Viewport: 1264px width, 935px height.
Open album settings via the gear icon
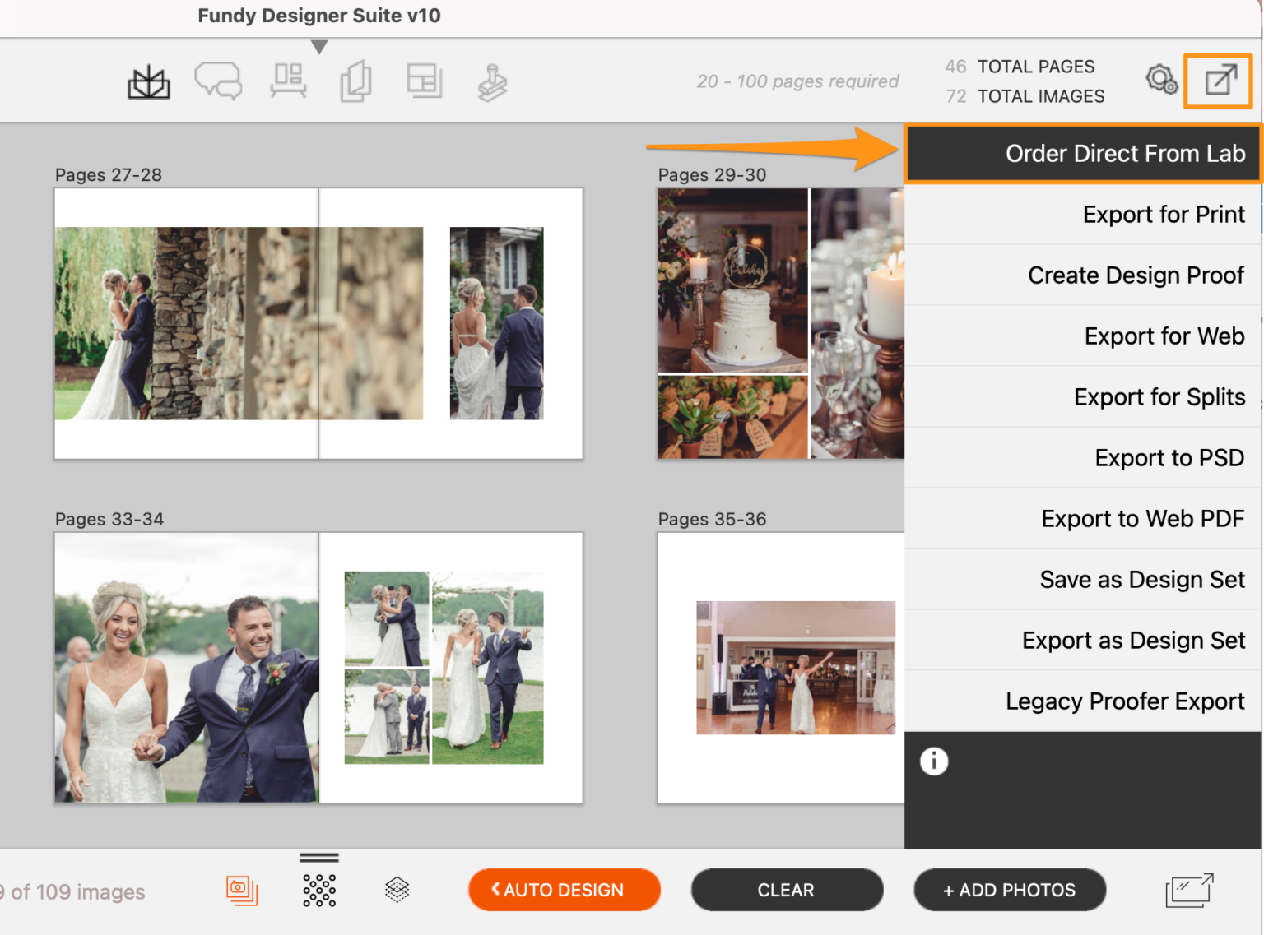tap(1160, 80)
